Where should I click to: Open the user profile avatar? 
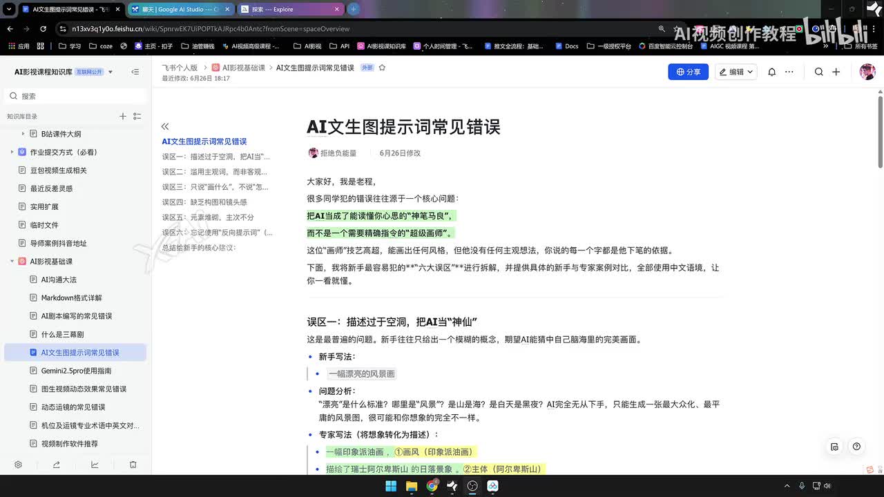[867, 72]
